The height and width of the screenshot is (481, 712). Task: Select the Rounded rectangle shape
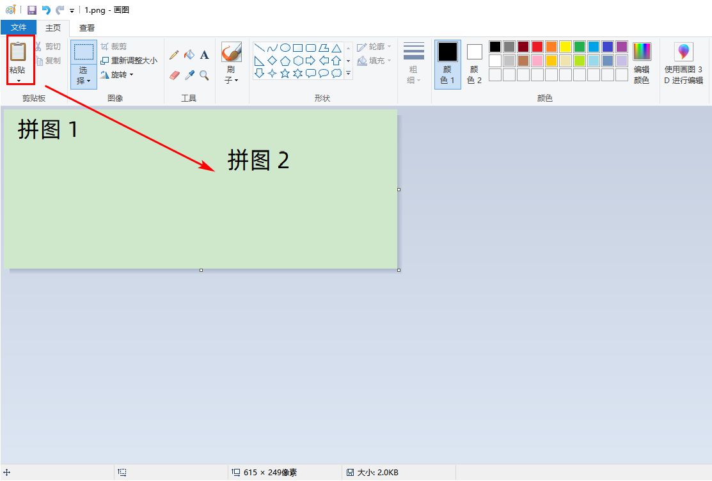click(311, 48)
